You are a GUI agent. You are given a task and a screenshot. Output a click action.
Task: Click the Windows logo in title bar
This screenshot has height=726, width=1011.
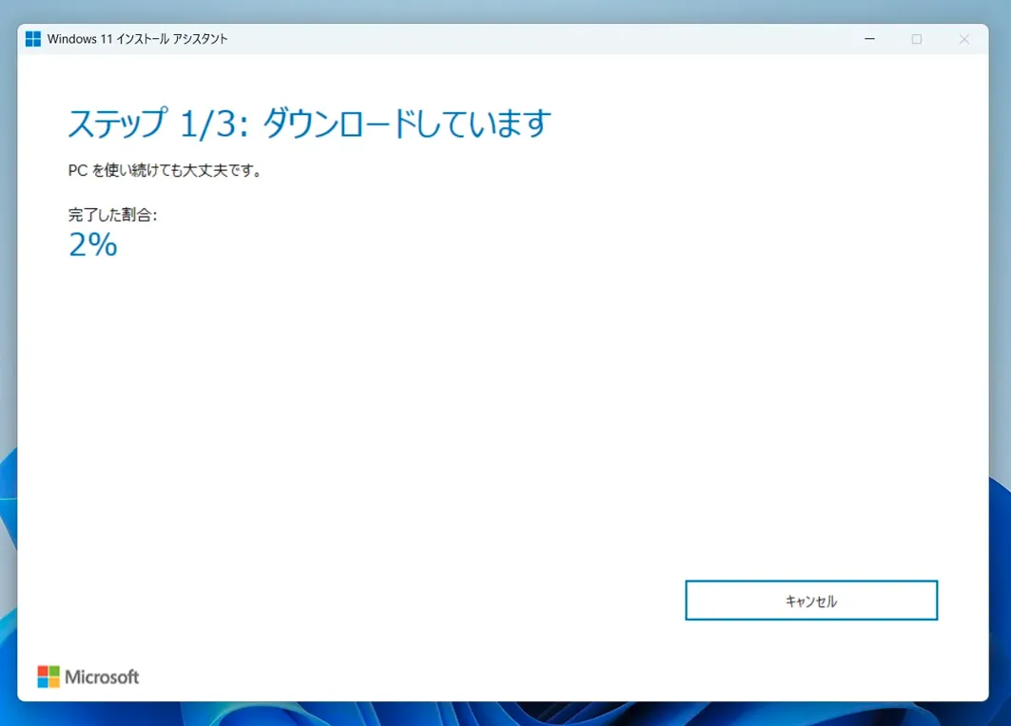coord(33,39)
